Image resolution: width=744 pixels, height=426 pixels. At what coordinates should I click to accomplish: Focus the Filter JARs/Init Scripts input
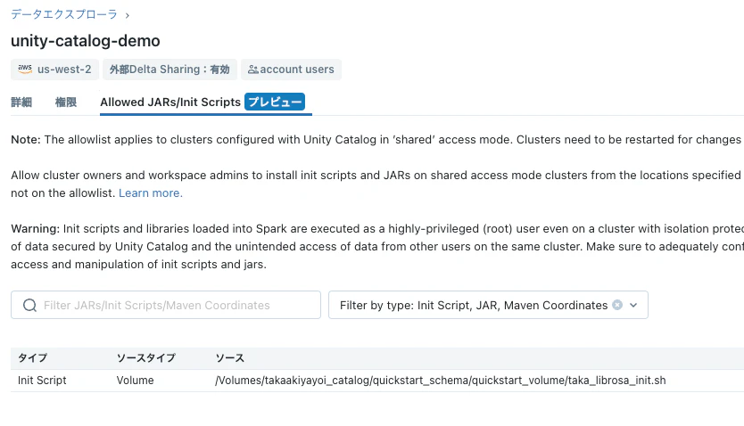[x=166, y=305]
